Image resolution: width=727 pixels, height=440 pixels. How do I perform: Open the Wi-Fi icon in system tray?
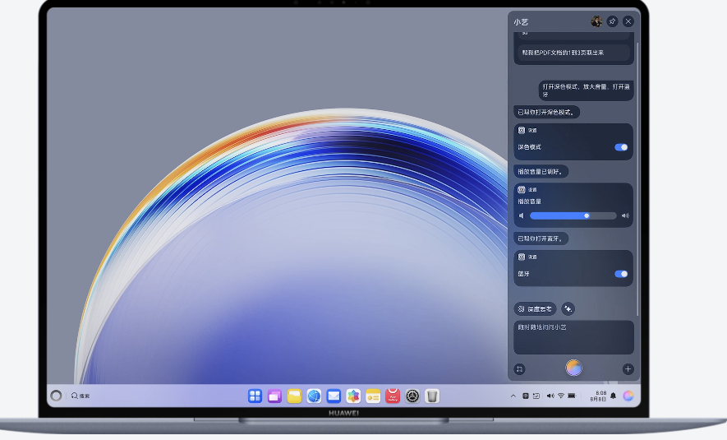(x=561, y=396)
